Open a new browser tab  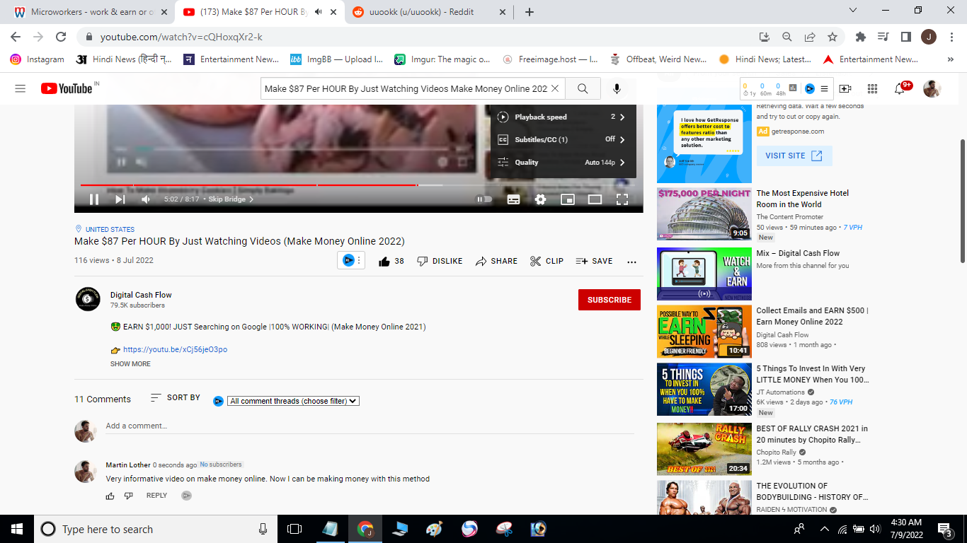click(x=530, y=12)
